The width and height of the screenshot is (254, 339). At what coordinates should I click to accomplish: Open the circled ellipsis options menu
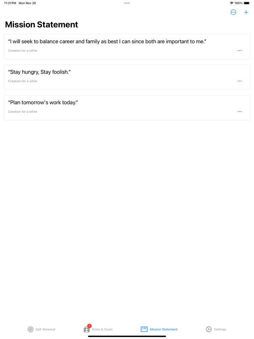point(233,12)
